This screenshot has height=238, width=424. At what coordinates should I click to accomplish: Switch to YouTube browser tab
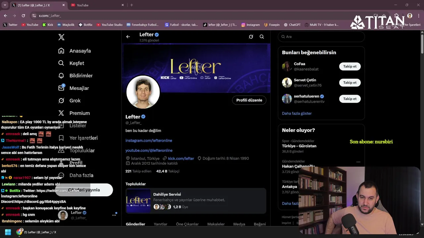point(96,5)
